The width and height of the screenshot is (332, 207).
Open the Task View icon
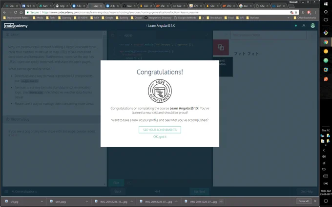pyautogui.click(x=326, y=19)
